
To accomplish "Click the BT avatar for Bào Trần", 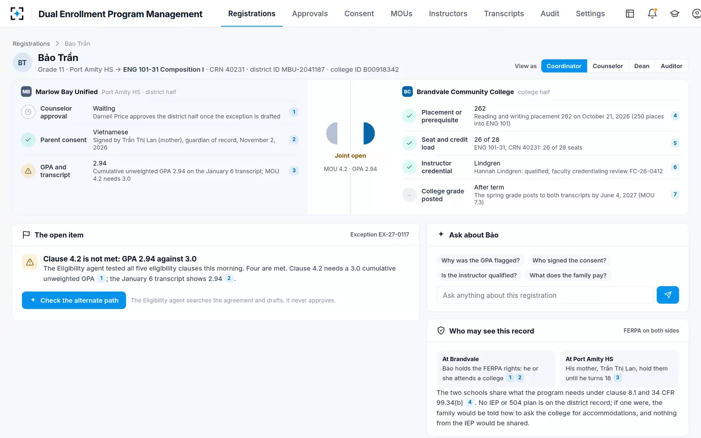I will [22, 63].
